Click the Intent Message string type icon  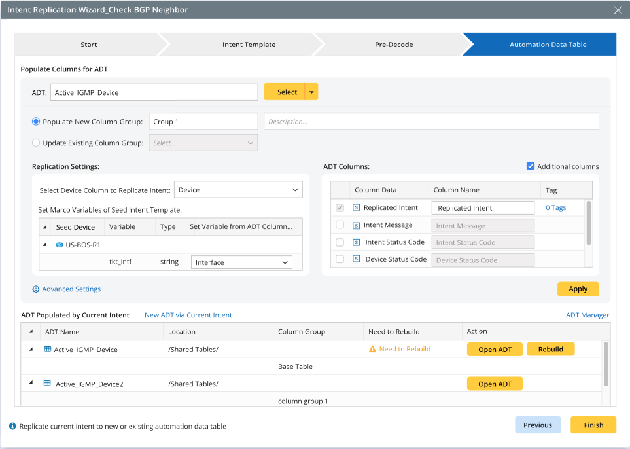click(357, 225)
